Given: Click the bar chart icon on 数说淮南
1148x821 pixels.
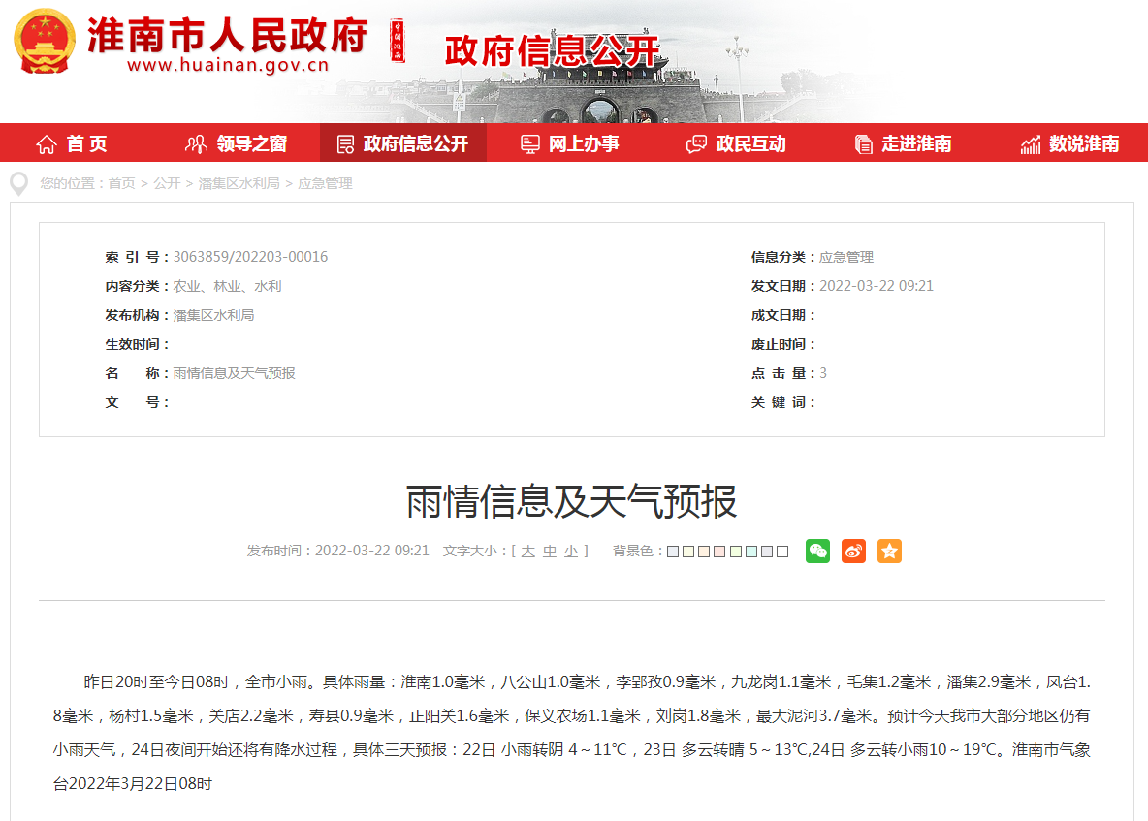Looking at the screenshot, I should 1029,142.
